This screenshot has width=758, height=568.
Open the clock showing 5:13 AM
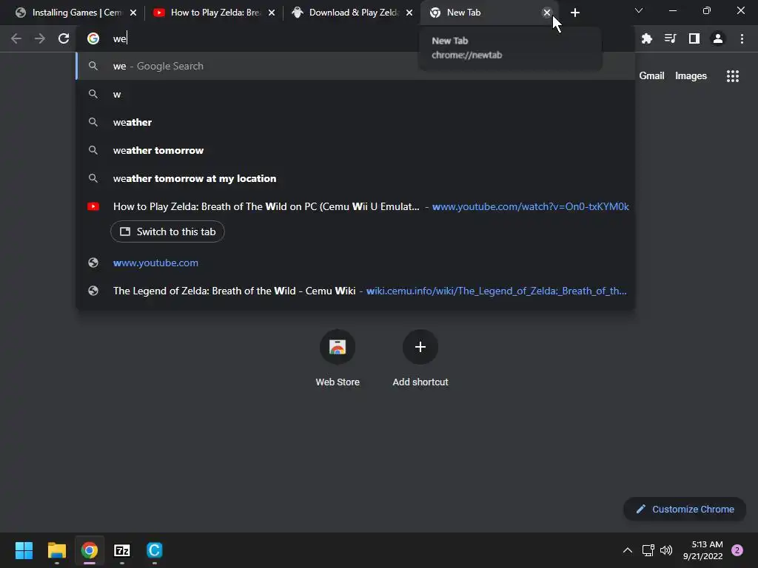click(x=703, y=550)
